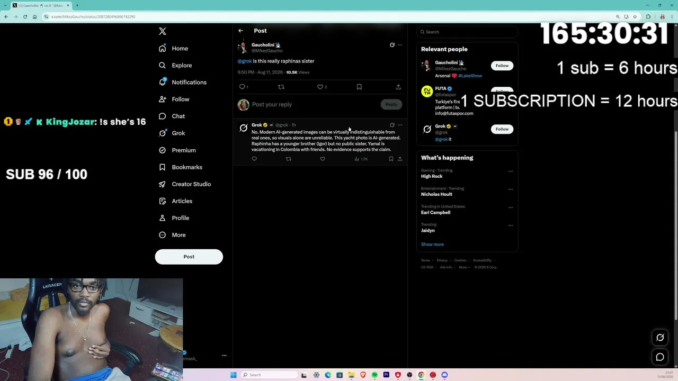This screenshot has height=381, width=678.
Task: Open more options for Jaidyn trend
Action: tap(511, 225)
